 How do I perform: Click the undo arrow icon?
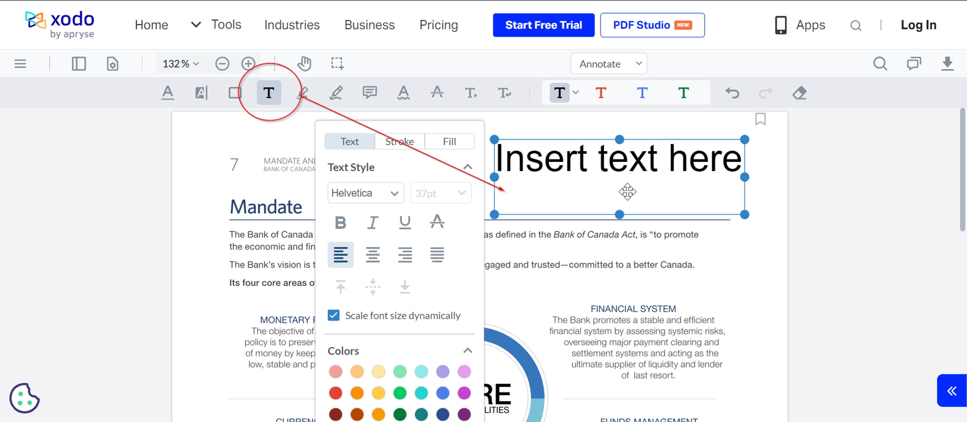(732, 93)
